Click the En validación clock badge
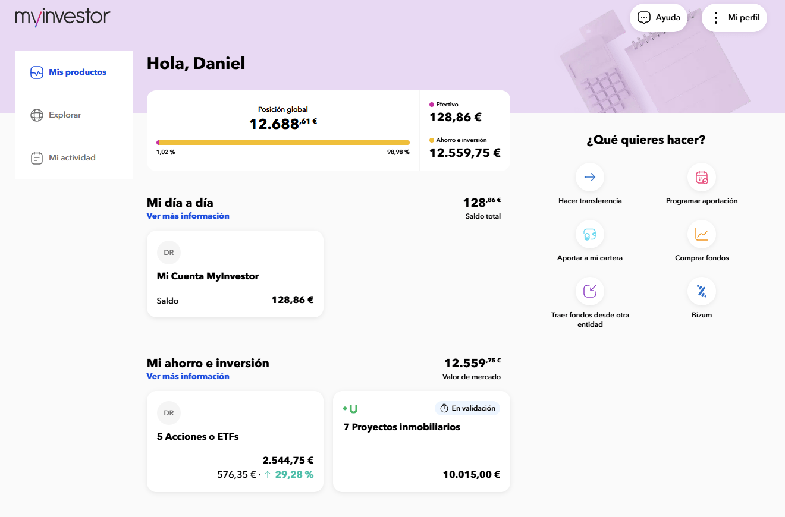Screen dimensions: 785x517 pyautogui.click(x=467, y=408)
